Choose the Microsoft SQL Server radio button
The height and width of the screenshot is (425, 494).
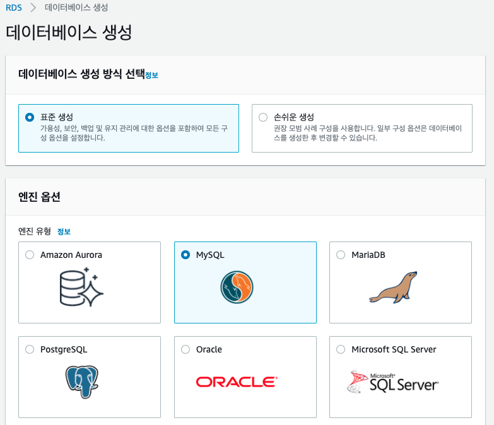point(341,349)
